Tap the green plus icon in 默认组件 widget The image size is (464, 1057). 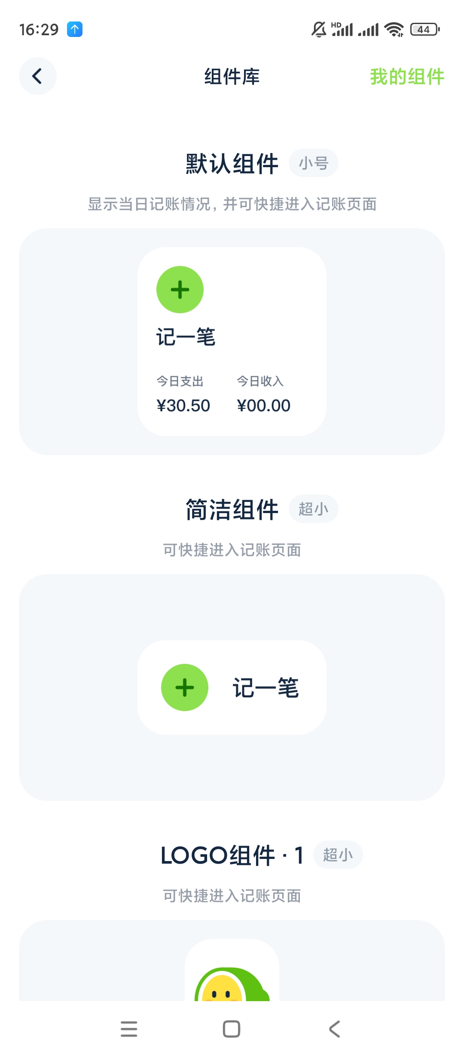tap(180, 290)
